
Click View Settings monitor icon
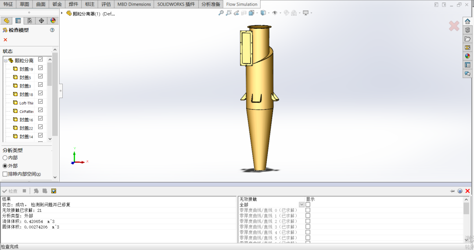coord(305,13)
